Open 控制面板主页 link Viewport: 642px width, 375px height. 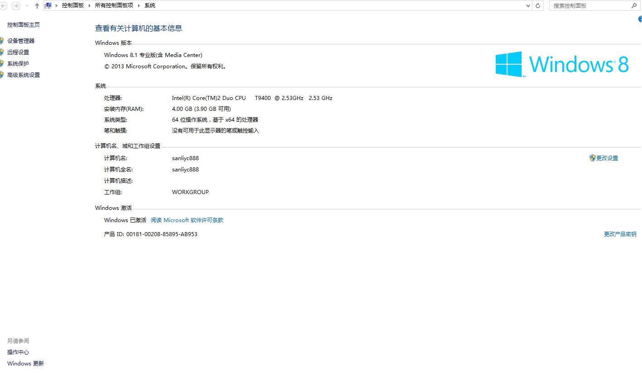click(24, 25)
